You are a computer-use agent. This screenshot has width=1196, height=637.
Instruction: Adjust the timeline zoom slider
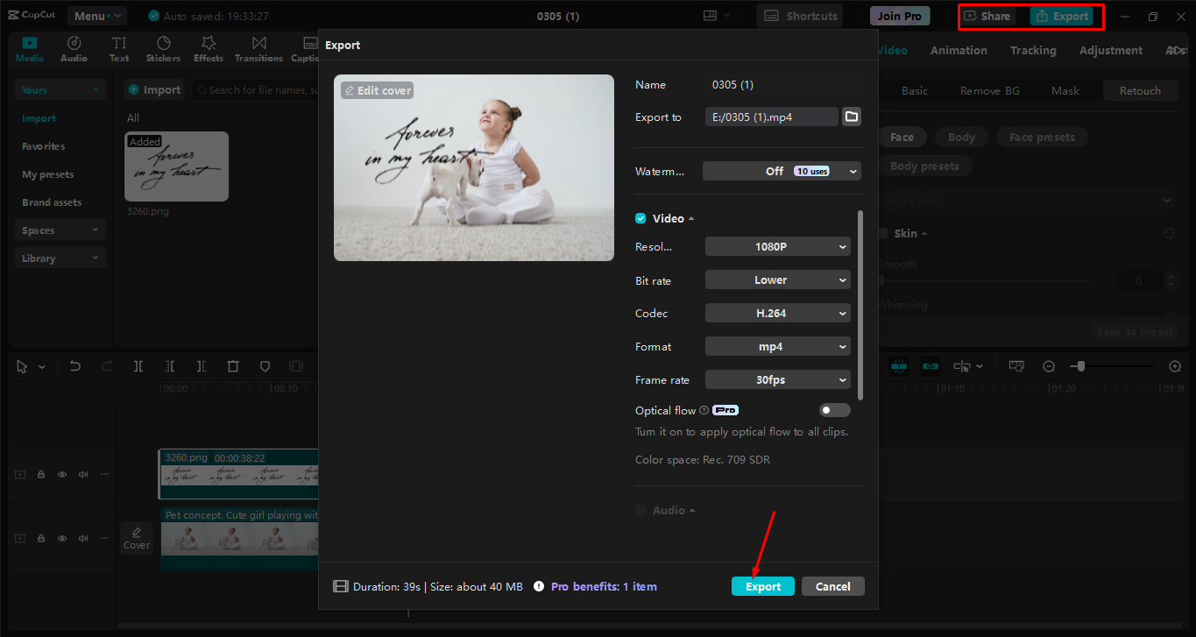coord(1082,366)
